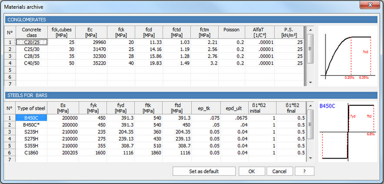The image size is (384, 184).
Task: Click steels table scroll up arrow
Action: [x=311, y=106]
